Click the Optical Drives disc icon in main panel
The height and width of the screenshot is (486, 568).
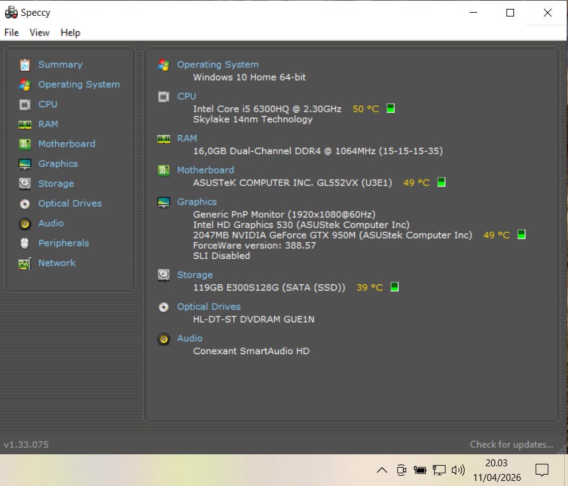click(x=164, y=307)
